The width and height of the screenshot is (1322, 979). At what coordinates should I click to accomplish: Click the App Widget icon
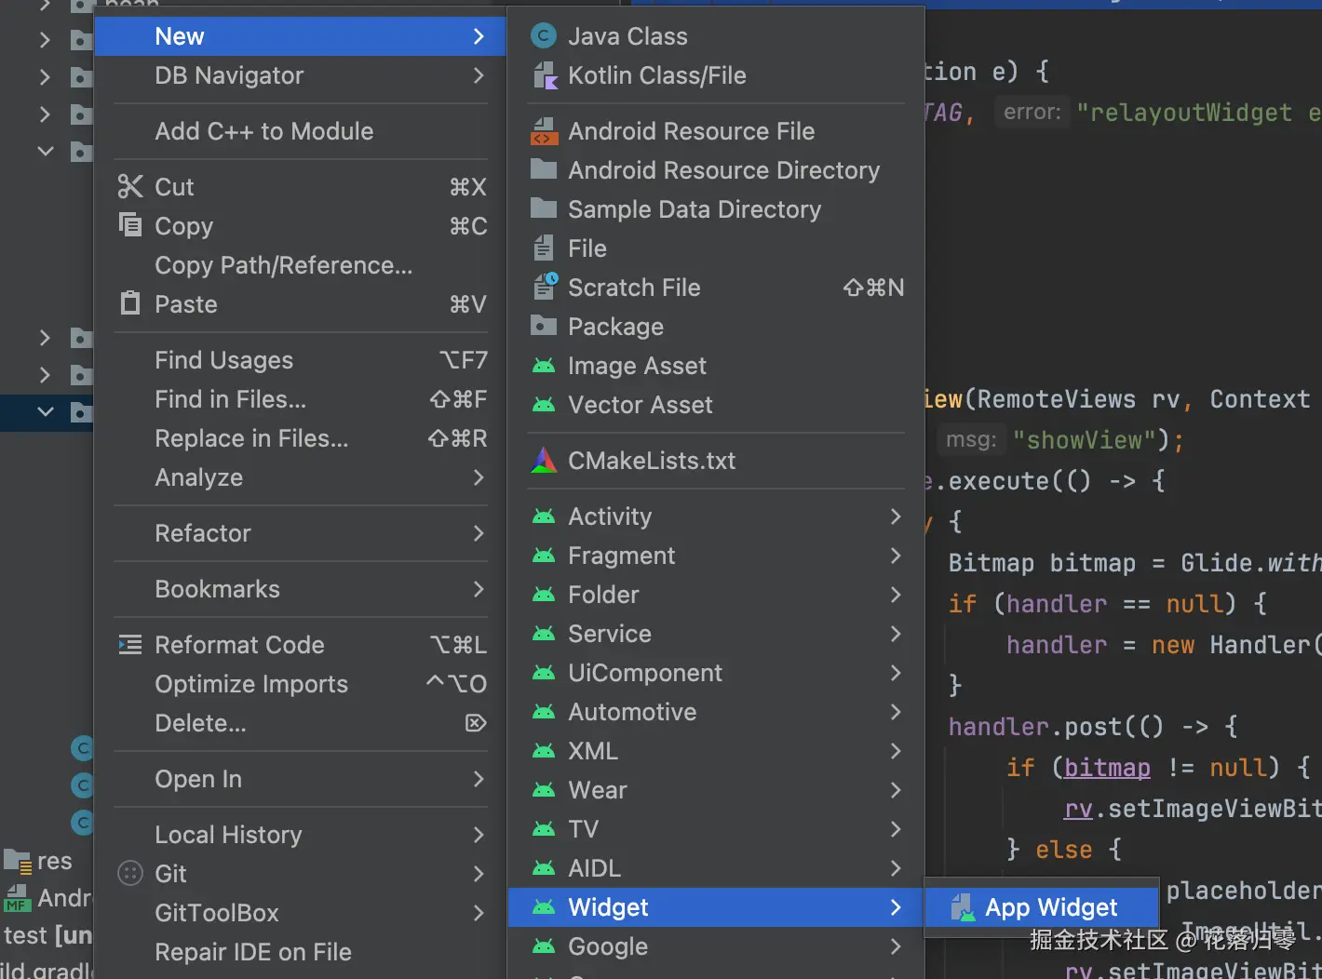962,907
